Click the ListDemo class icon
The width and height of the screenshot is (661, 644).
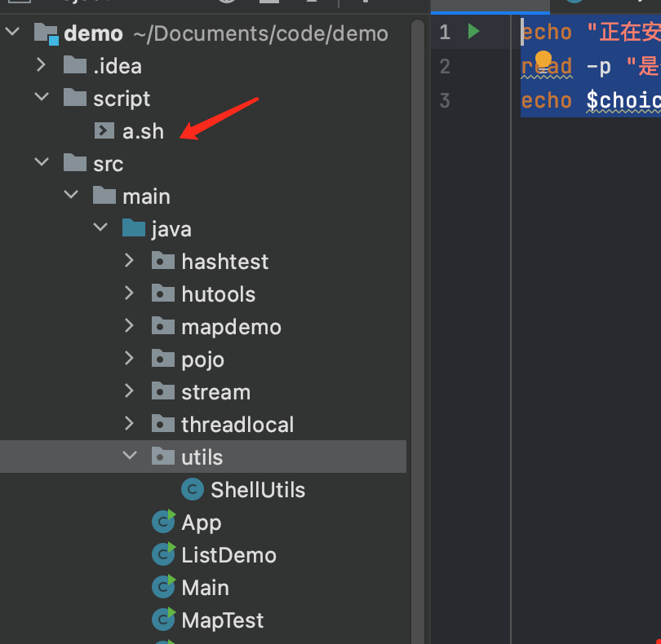pyautogui.click(x=162, y=554)
